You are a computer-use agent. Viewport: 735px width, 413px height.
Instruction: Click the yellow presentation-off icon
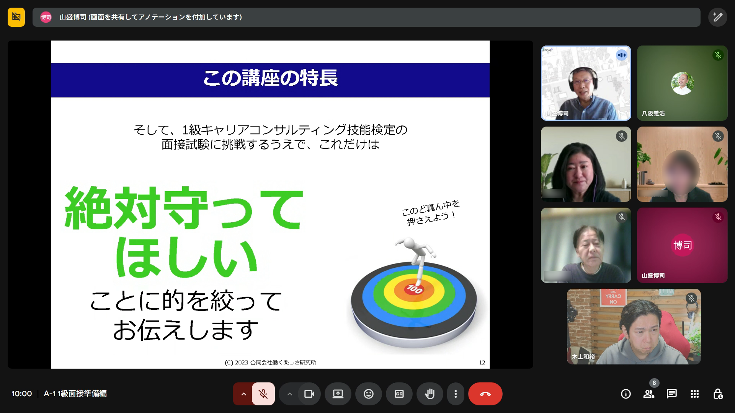16,17
